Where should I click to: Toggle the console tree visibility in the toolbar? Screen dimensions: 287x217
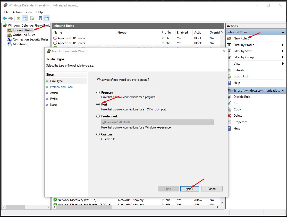25,18
